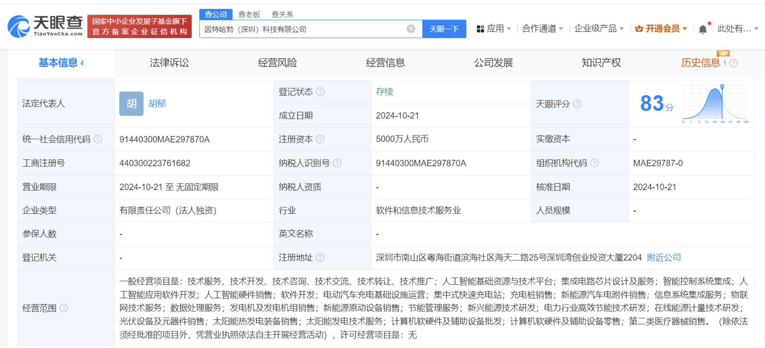Click help icon beside 统一社会信用代码
Screen dimensions: 765x348
[x=98, y=139]
